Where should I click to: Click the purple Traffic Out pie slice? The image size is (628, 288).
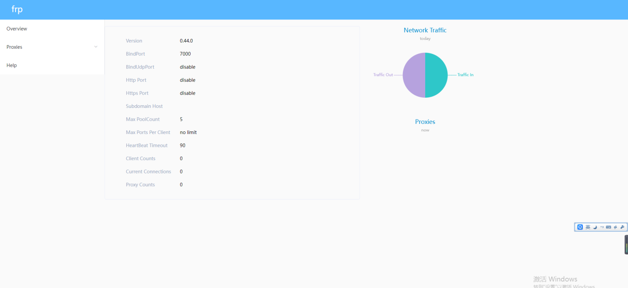414,75
